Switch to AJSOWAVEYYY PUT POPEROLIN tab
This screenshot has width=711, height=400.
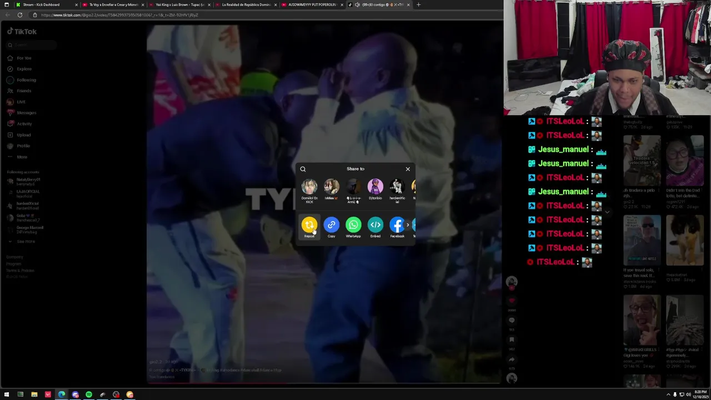[312, 4]
